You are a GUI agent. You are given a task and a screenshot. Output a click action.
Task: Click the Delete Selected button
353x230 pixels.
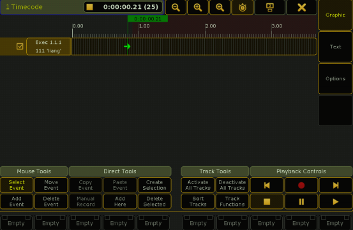(154, 201)
